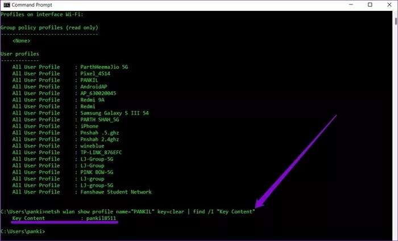This screenshot has width=398, height=241.
Task: Click 'Group policy profiles (read only)' line
Action: click(x=49, y=28)
